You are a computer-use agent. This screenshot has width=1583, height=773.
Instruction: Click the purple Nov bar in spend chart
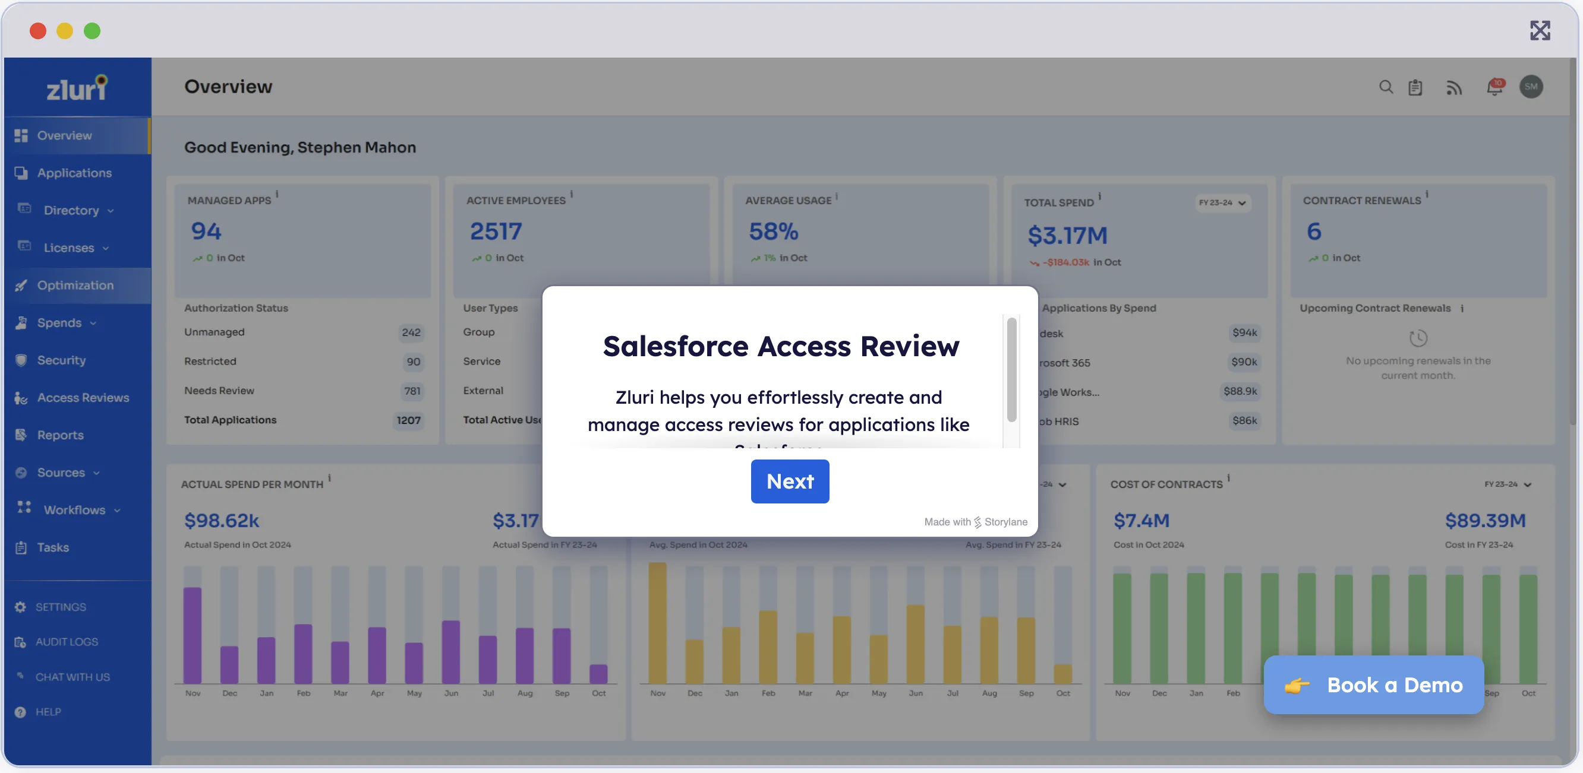pos(193,635)
